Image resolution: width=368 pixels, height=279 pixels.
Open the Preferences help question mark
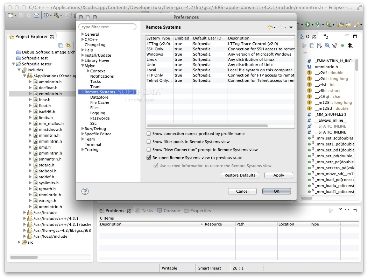point(85,191)
